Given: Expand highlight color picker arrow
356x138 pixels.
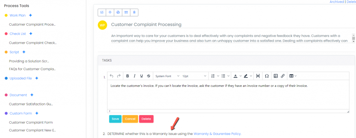Looking at the screenshot, I should (251, 76).
